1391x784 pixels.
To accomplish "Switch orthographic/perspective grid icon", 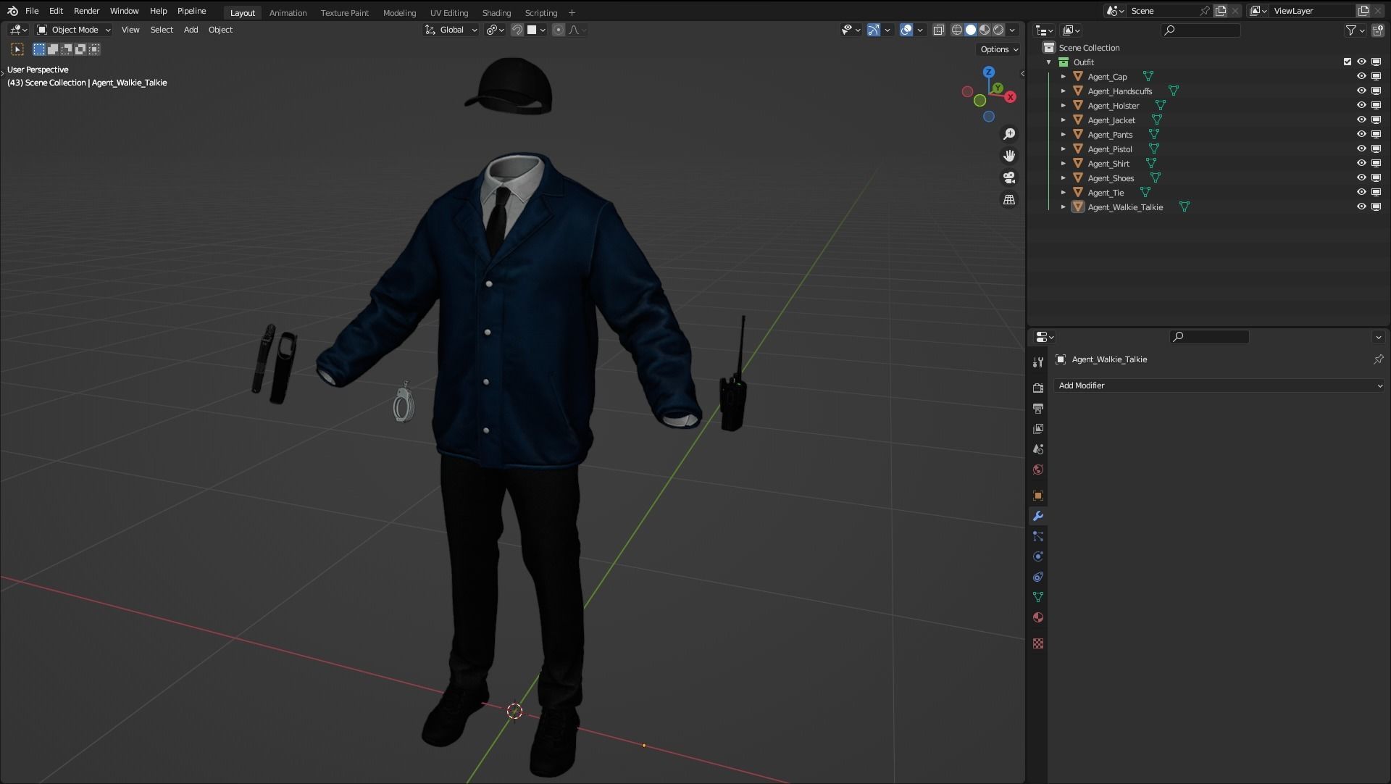I will (1009, 199).
